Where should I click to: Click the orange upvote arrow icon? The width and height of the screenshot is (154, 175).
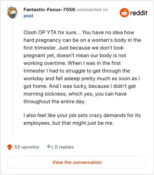click(x=10, y=147)
